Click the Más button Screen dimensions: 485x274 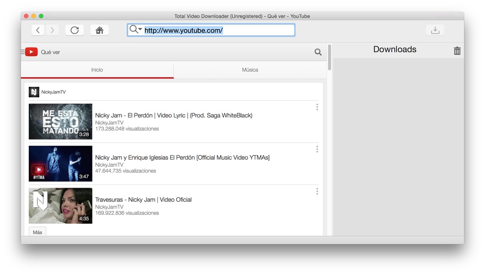click(38, 232)
